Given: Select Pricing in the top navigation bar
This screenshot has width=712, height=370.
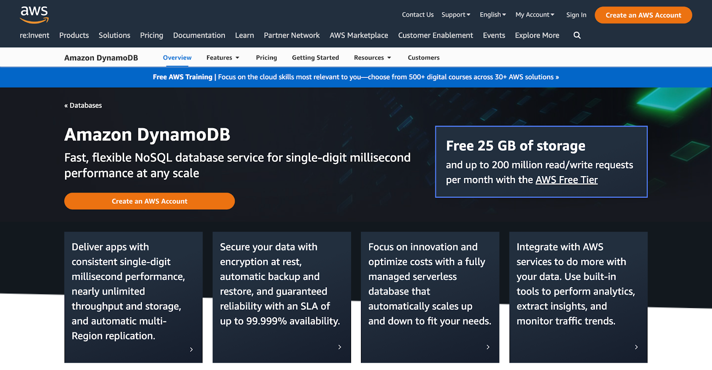Looking at the screenshot, I should 151,35.
